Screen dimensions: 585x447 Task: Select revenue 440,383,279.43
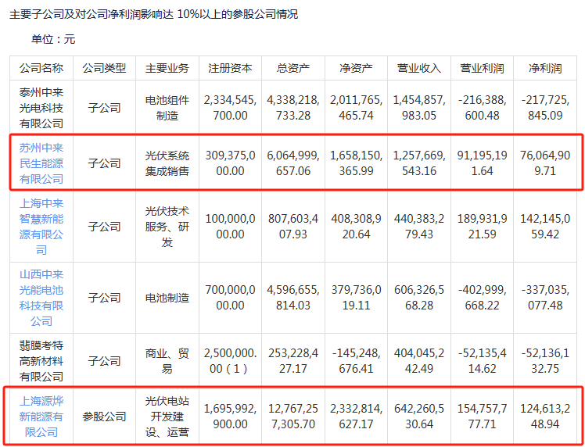click(419, 227)
